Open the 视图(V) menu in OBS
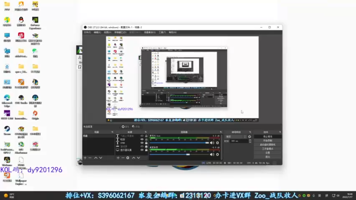The image size is (356, 200). pos(108,32)
